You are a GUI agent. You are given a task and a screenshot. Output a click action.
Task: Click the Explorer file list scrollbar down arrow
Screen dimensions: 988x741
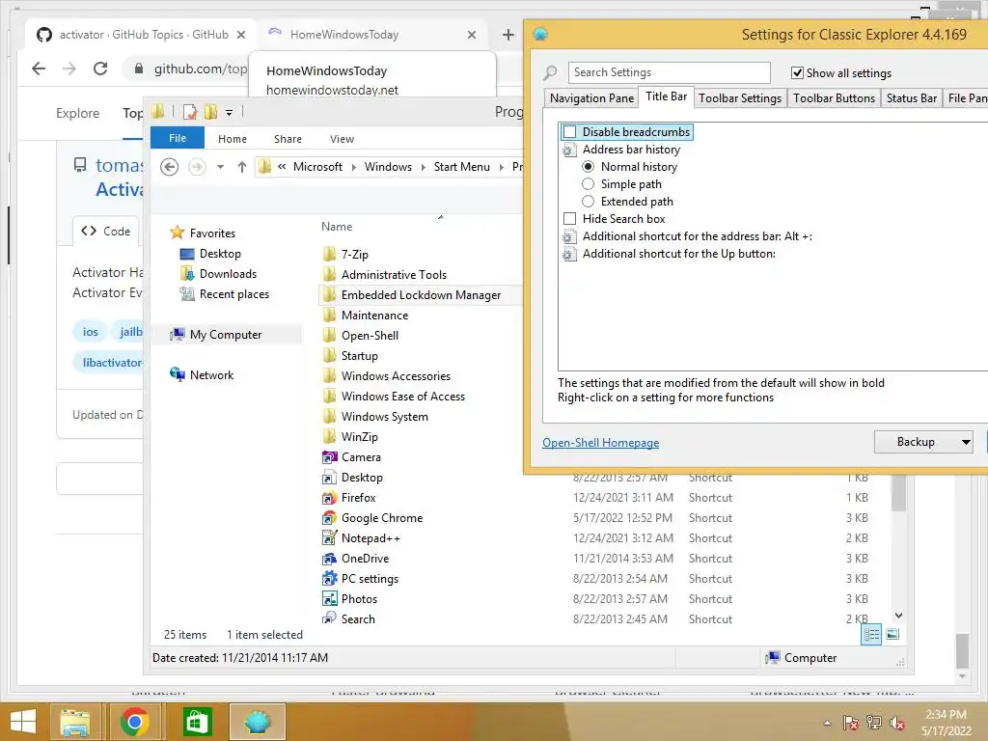click(x=898, y=616)
